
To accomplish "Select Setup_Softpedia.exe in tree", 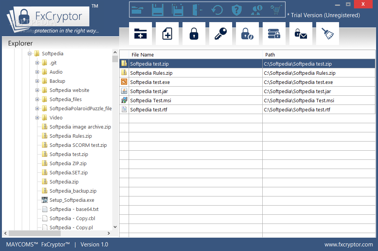I will click(x=72, y=200).
